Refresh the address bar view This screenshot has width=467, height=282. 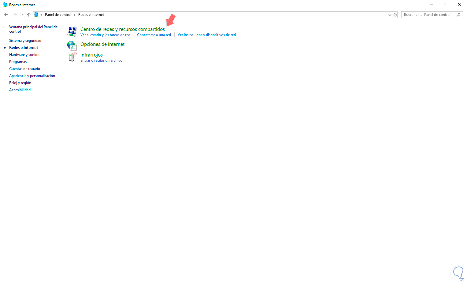[395, 15]
